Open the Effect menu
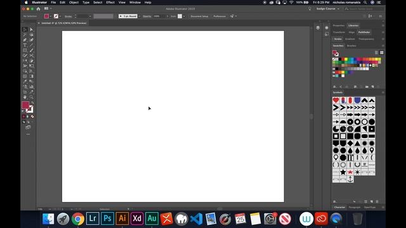Image resolution: width=406 pixels, height=228 pixels. 110,3
